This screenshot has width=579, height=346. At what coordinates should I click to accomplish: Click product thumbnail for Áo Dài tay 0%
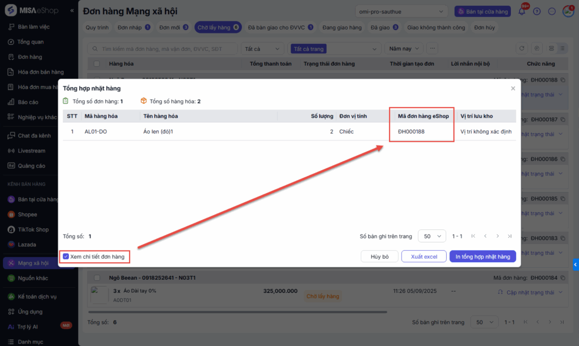pos(100,295)
